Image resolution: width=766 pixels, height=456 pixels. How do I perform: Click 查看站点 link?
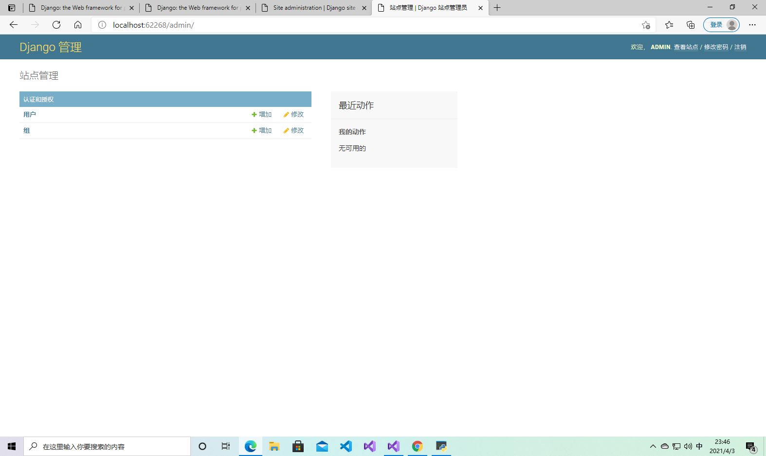click(686, 47)
